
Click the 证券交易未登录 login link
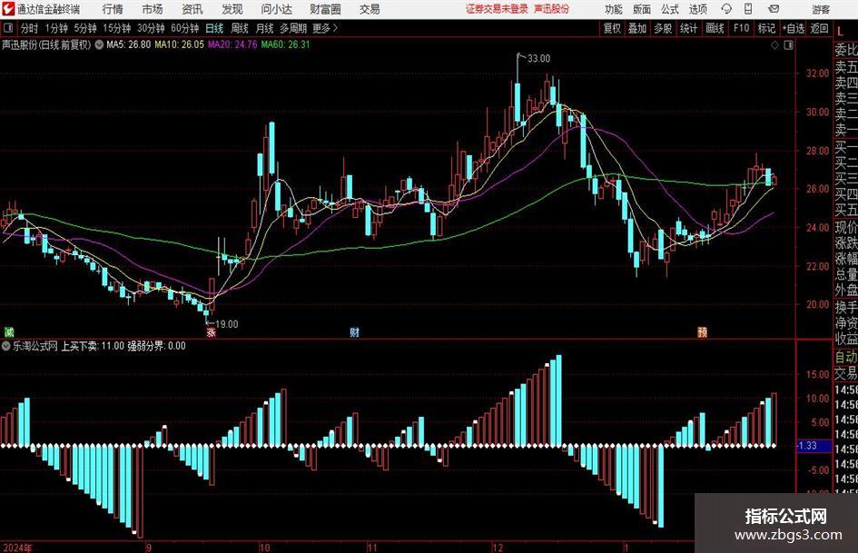point(497,9)
